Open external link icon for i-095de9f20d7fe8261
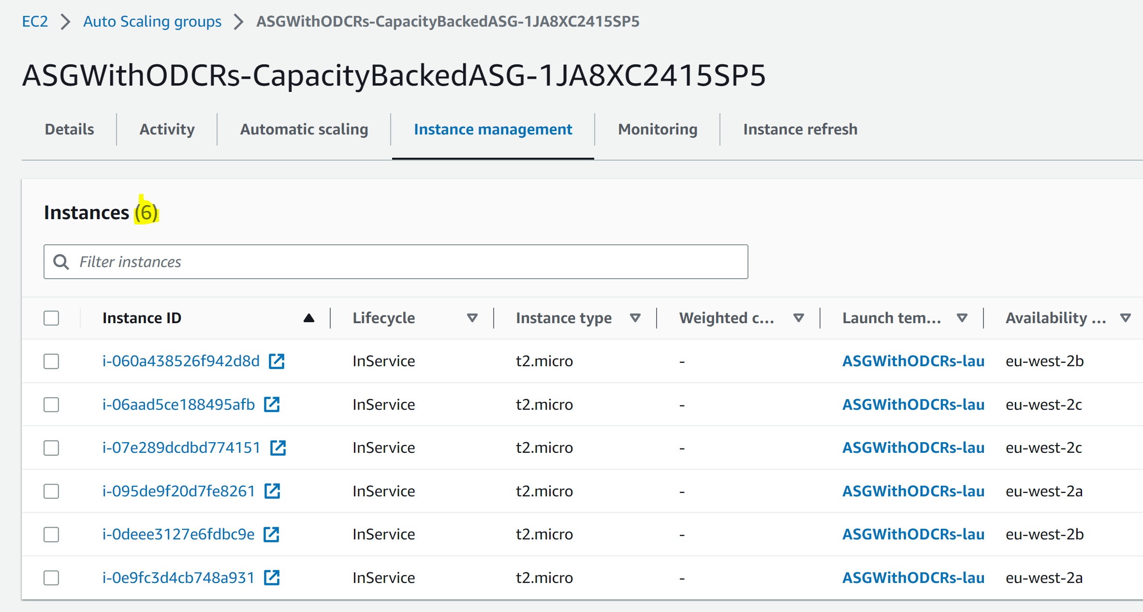The height and width of the screenshot is (612, 1143). tap(272, 491)
